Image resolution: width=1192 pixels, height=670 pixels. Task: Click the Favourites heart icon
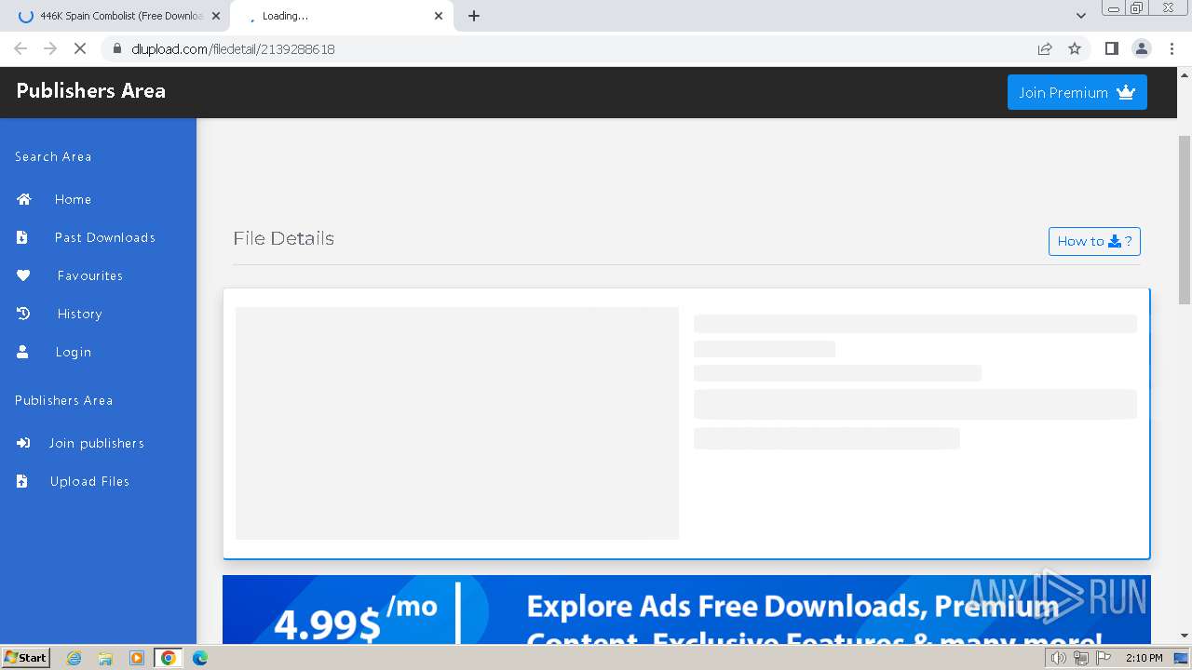(x=24, y=275)
